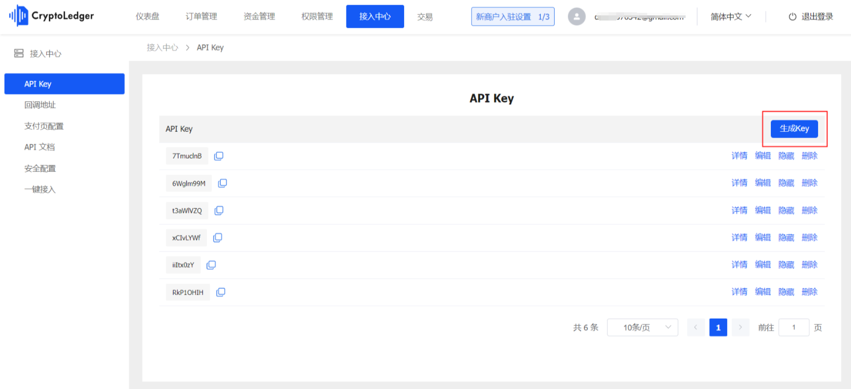View 详情 for the xCIvLYWf key
This screenshot has width=851, height=389.
click(740, 238)
